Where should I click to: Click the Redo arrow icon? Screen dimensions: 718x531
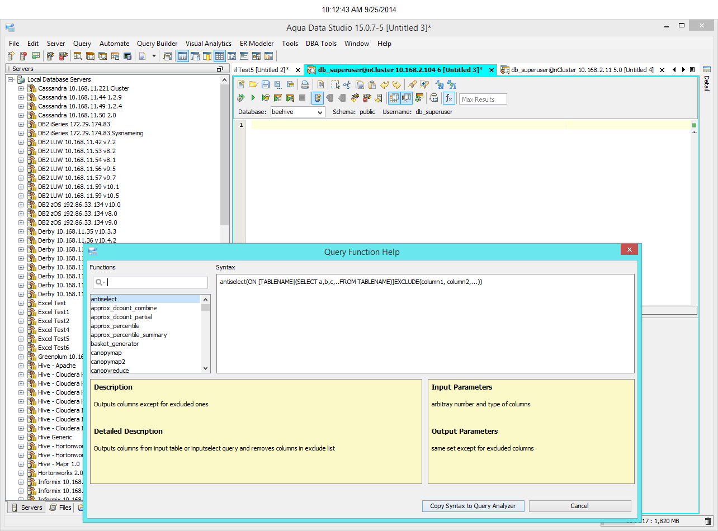396,84
